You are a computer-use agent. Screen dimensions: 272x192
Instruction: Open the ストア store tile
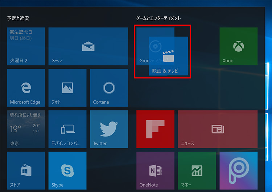(x=26, y=171)
